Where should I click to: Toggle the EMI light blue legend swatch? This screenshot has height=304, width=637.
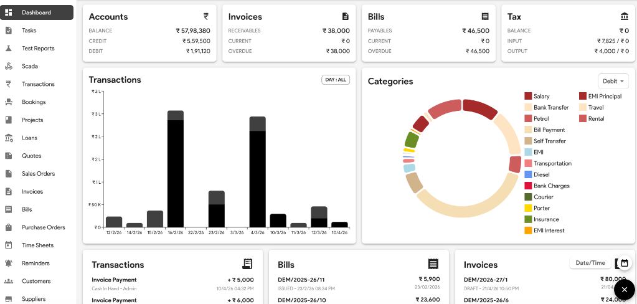pyautogui.click(x=528, y=152)
